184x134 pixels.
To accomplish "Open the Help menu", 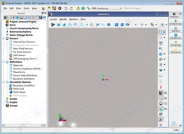I will tap(34, 8).
